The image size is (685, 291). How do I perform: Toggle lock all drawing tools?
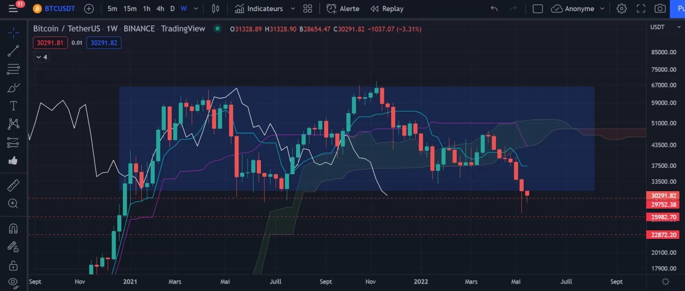tap(13, 266)
